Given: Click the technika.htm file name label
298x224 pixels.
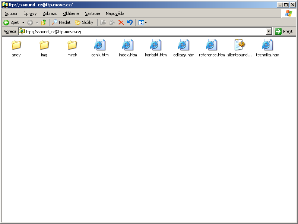Looking at the screenshot, I should pos(267,55).
